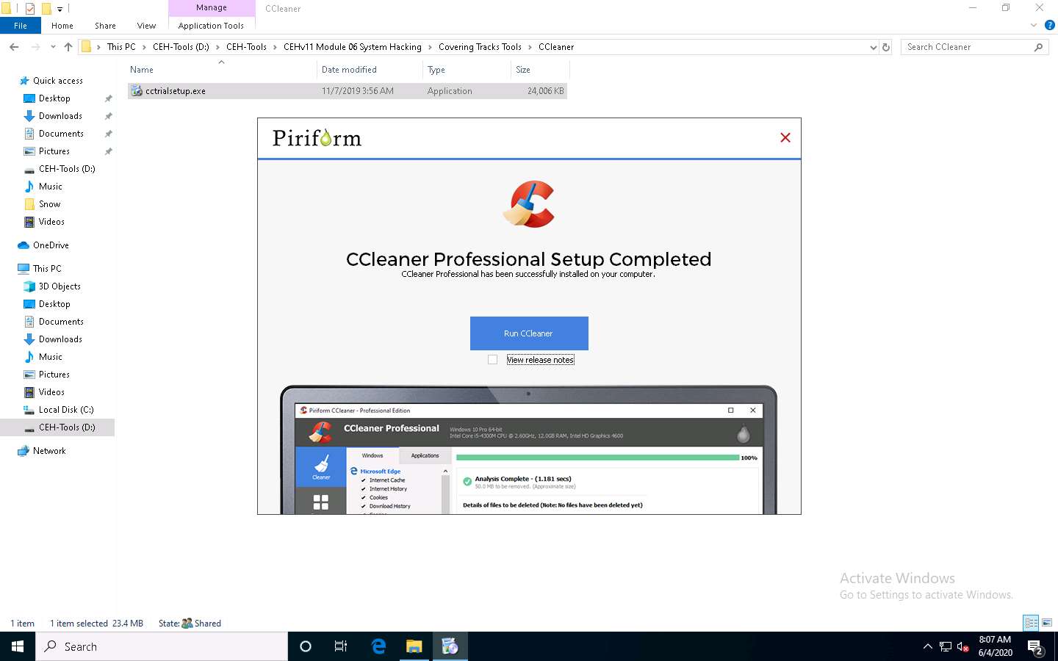Go up one folder level
The width and height of the screenshot is (1058, 661).
(68, 47)
